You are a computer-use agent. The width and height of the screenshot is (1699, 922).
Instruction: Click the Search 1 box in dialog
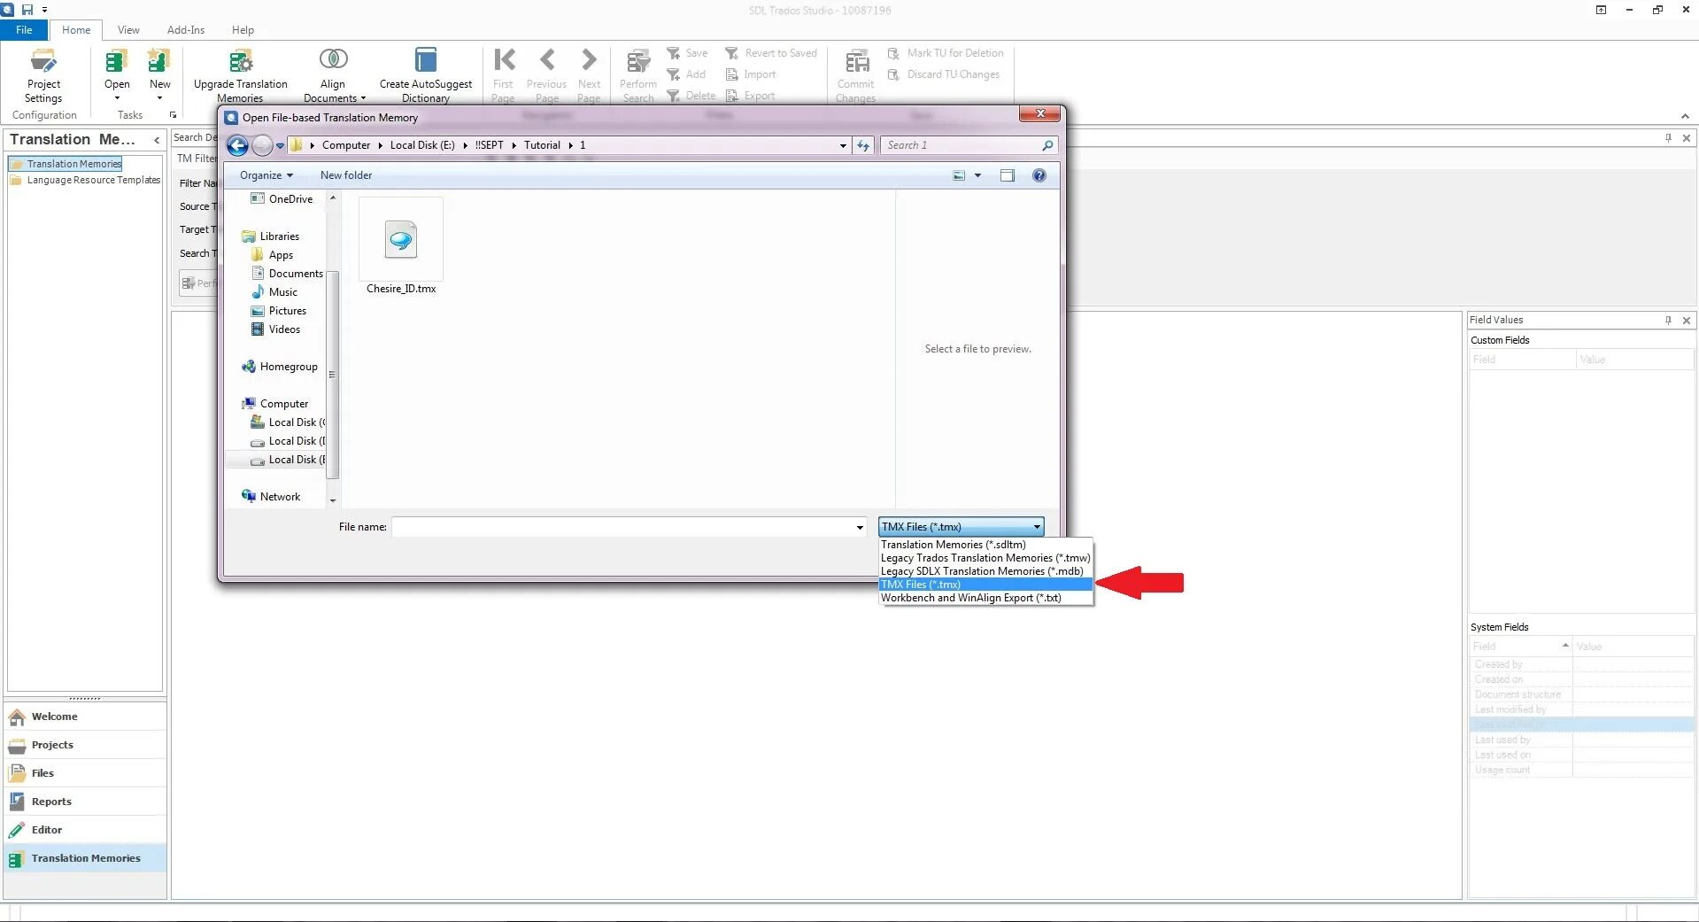[x=960, y=145]
